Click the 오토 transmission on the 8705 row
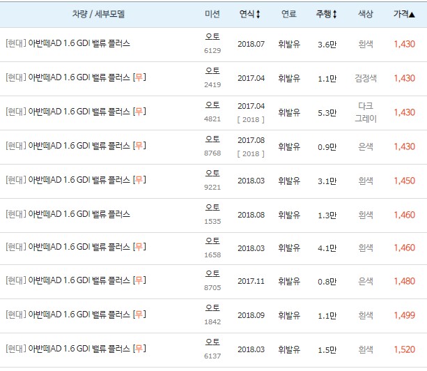The image size is (427, 371). click(212, 273)
